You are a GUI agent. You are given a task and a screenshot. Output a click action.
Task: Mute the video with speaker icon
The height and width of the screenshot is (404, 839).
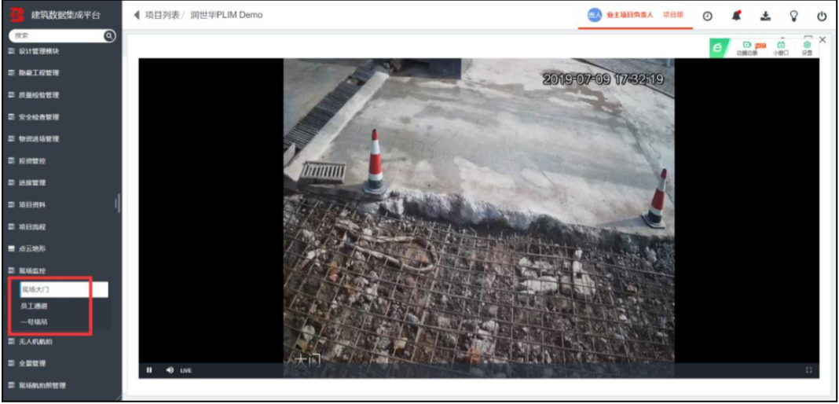[x=170, y=369]
